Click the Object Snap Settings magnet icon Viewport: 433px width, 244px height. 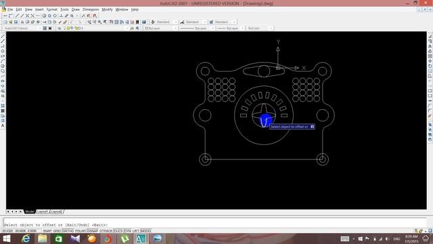coord(95,16)
